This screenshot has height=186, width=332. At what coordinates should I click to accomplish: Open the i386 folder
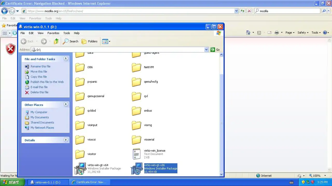point(80,67)
